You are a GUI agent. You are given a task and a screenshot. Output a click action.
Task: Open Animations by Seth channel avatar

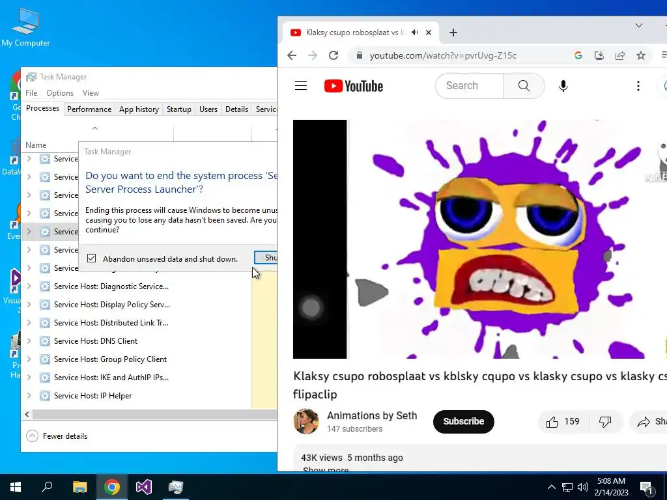click(306, 421)
